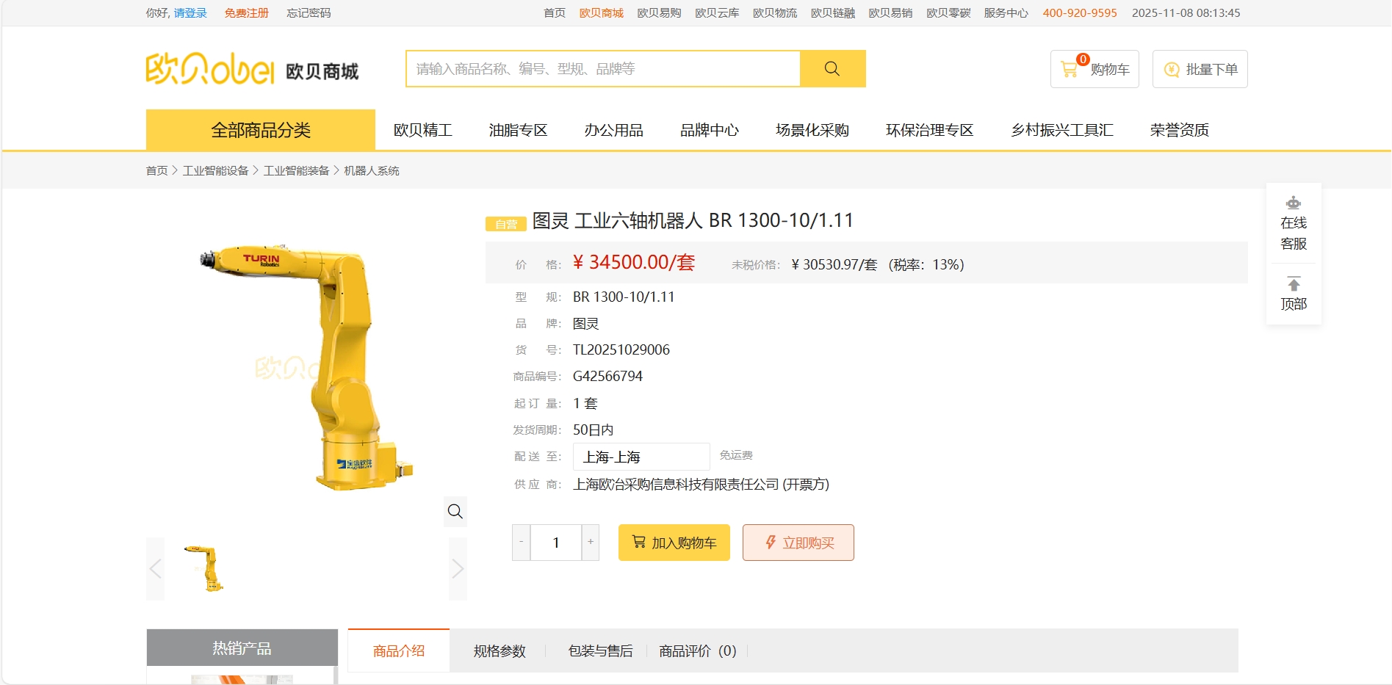Click the quantity input field

point(556,543)
